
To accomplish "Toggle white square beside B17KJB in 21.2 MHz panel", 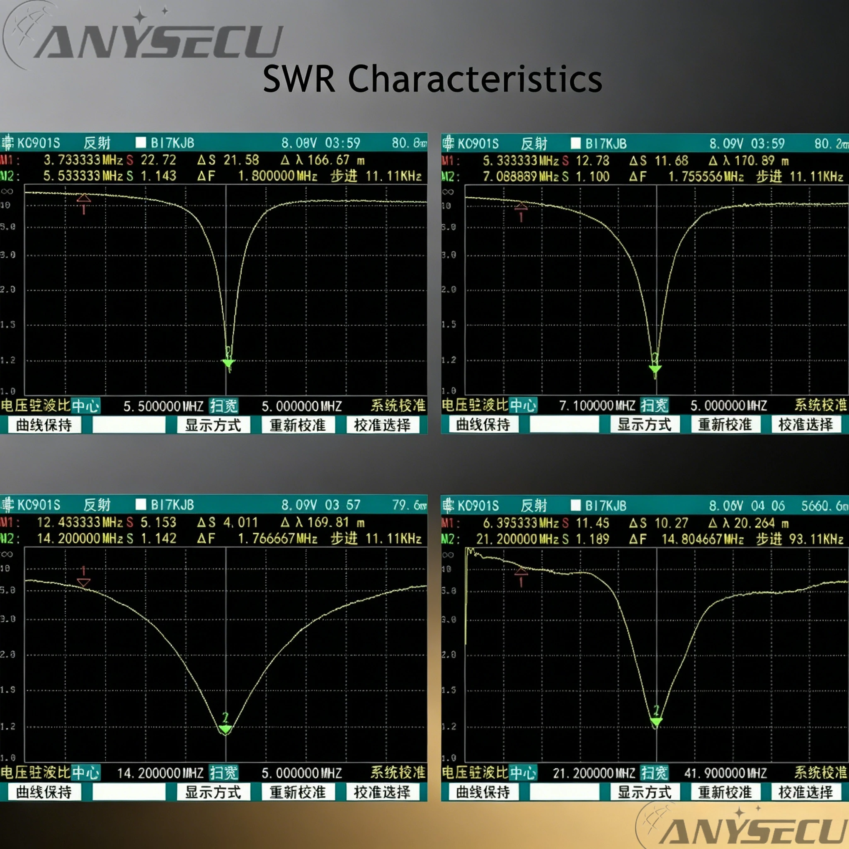I will click(x=576, y=505).
